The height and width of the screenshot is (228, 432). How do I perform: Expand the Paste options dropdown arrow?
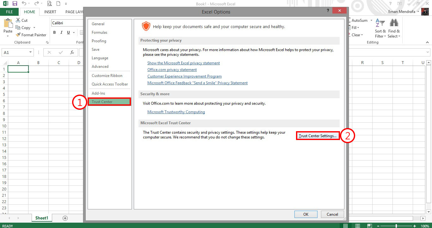(x=8, y=36)
